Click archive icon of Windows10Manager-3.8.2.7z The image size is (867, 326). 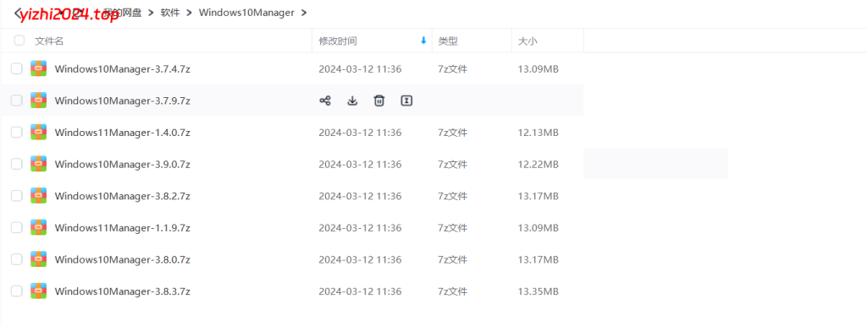(x=39, y=195)
